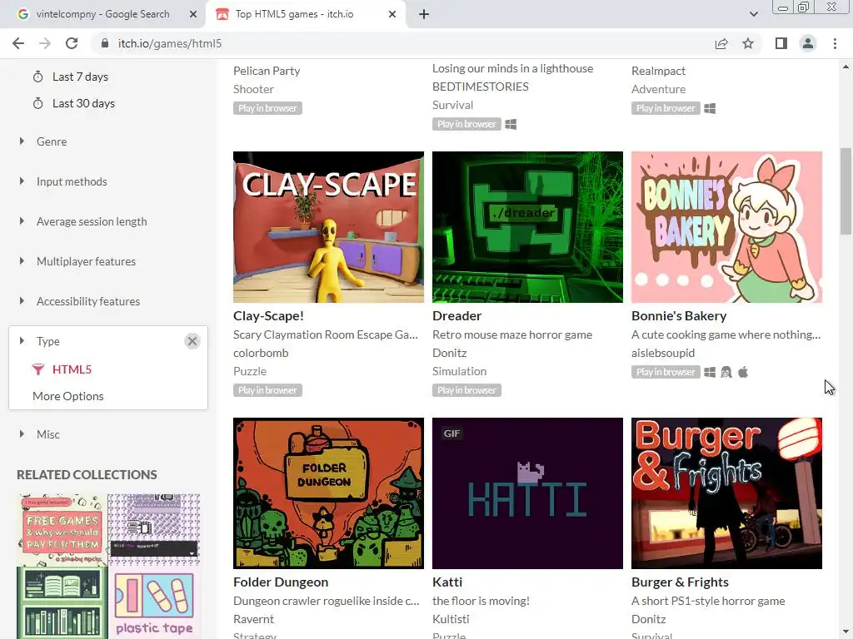Go back to the previous page
The width and height of the screenshot is (853, 639).
18,43
